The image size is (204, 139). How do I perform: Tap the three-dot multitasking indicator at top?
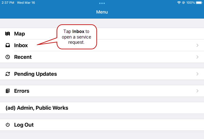tap(102, 3)
